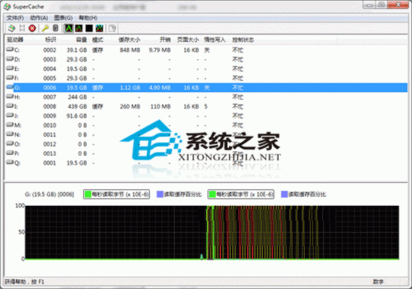Select the highlighted G: drive icon
The height and width of the screenshot is (289, 412).
click(x=10, y=87)
